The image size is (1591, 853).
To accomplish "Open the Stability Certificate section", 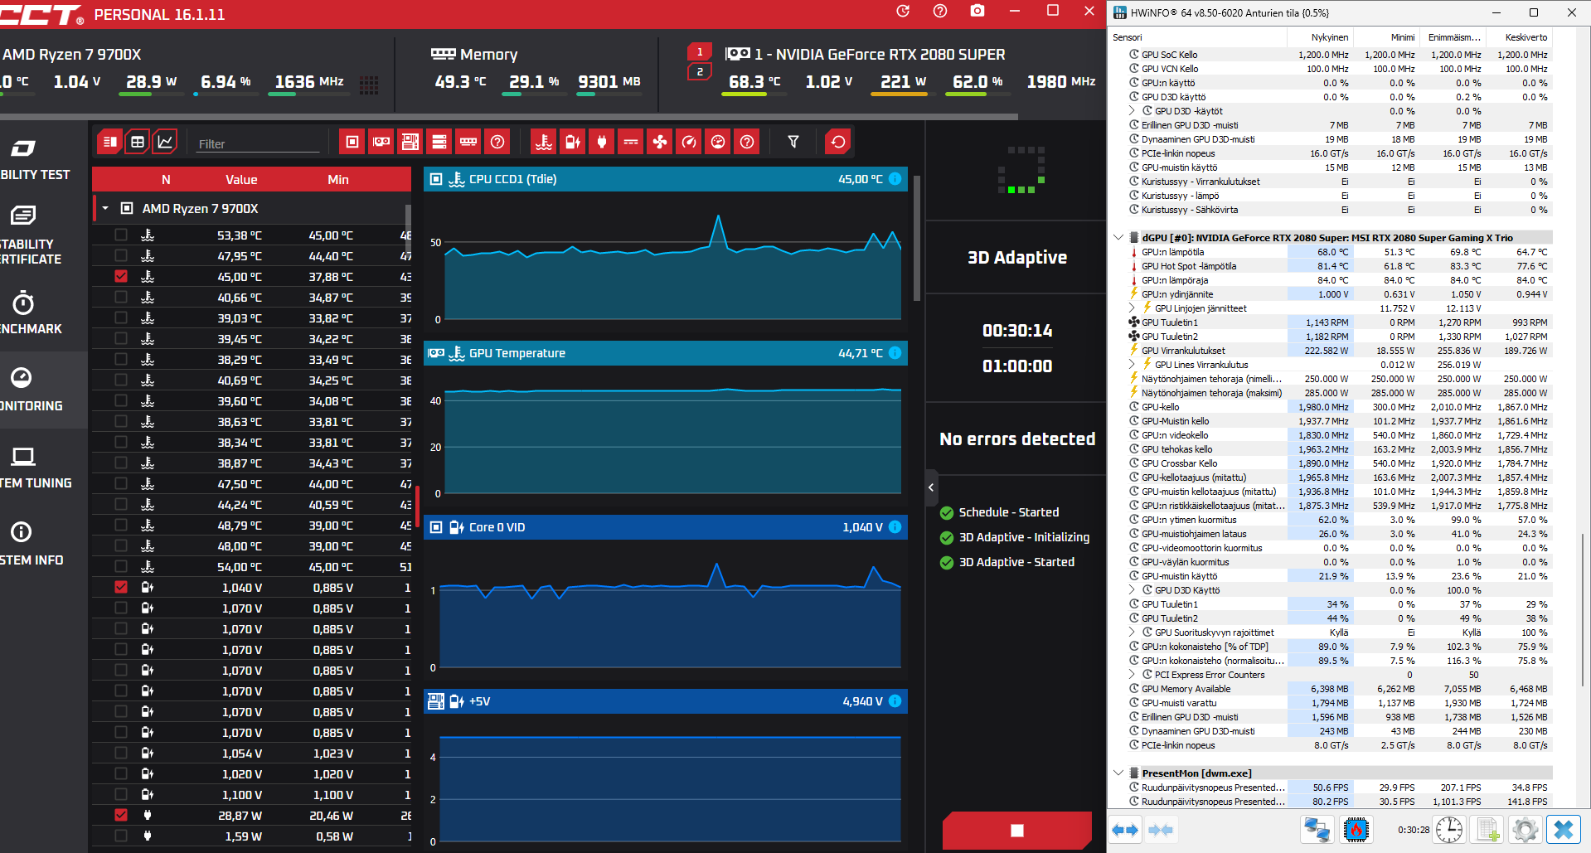I will [33, 236].
